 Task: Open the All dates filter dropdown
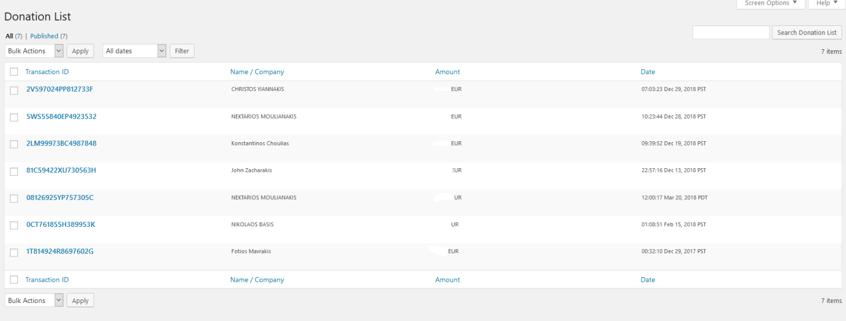pos(134,51)
